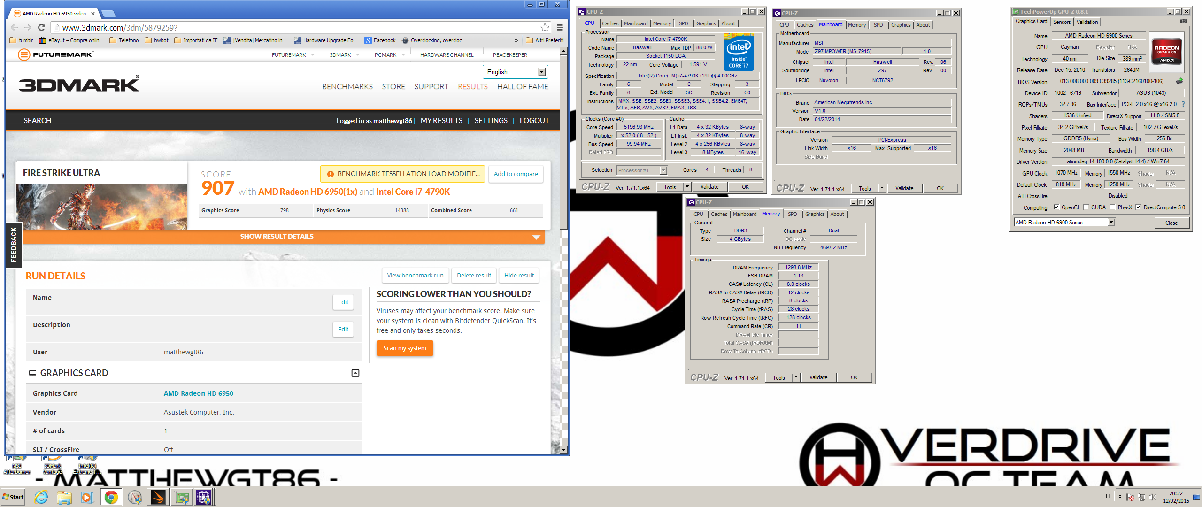The width and height of the screenshot is (1202, 507).
Task: Open the Hall of Fame menu
Action: click(523, 86)
